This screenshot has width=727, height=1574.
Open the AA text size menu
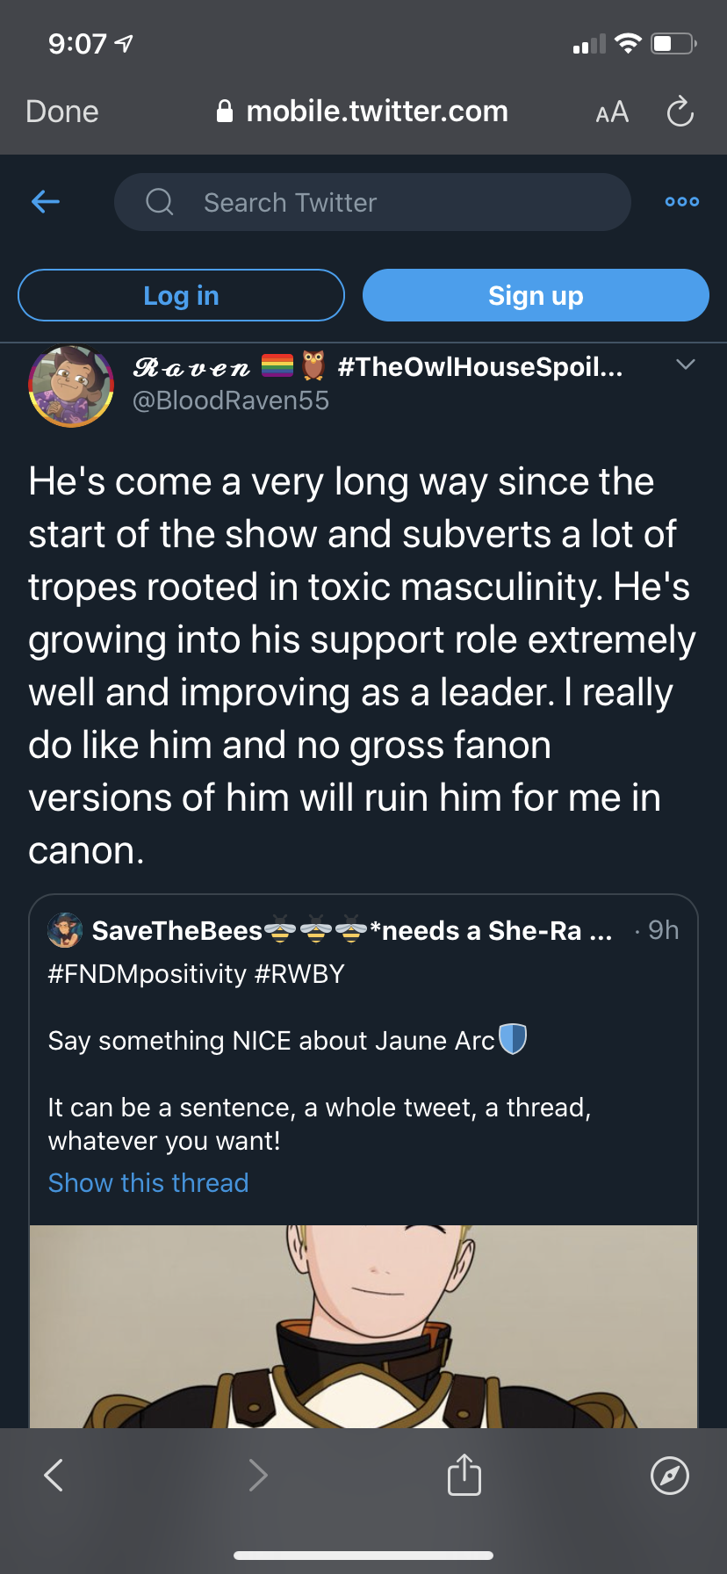point(612,112)
